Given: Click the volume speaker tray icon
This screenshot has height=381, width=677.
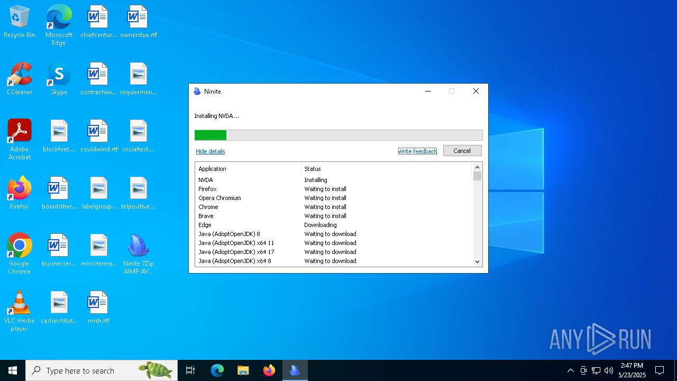Looking at the screenshot, I should pyautogui.click(x=609, y=370).
